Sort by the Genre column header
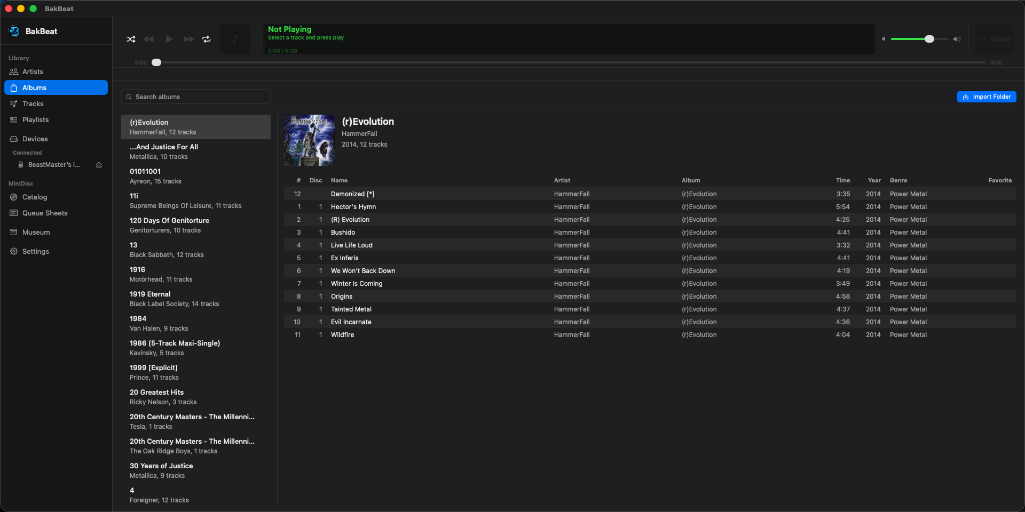The image size is (1025, 512). 898,180
